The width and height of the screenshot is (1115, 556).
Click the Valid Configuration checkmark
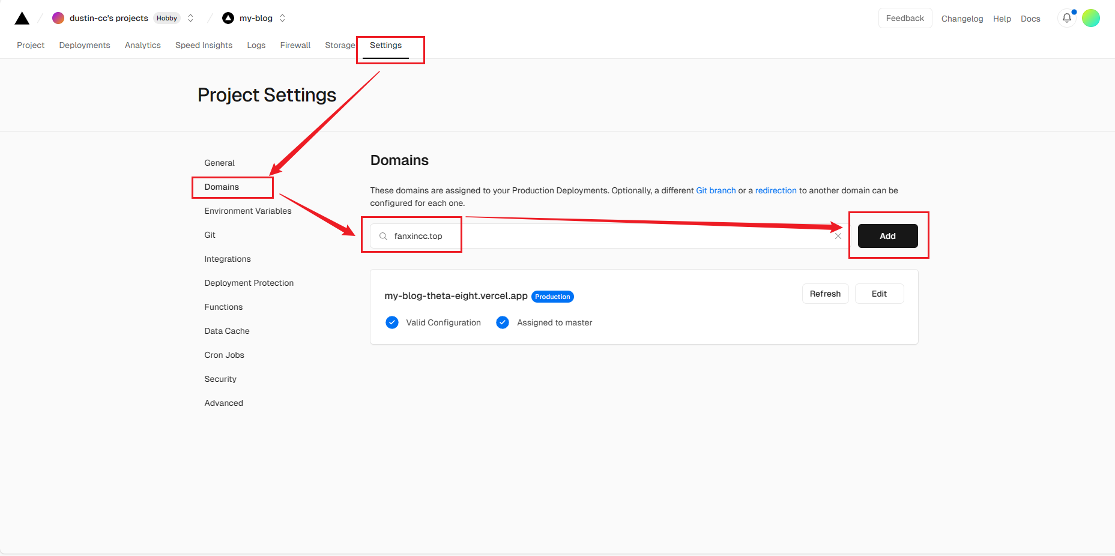(x=392, y=322)
